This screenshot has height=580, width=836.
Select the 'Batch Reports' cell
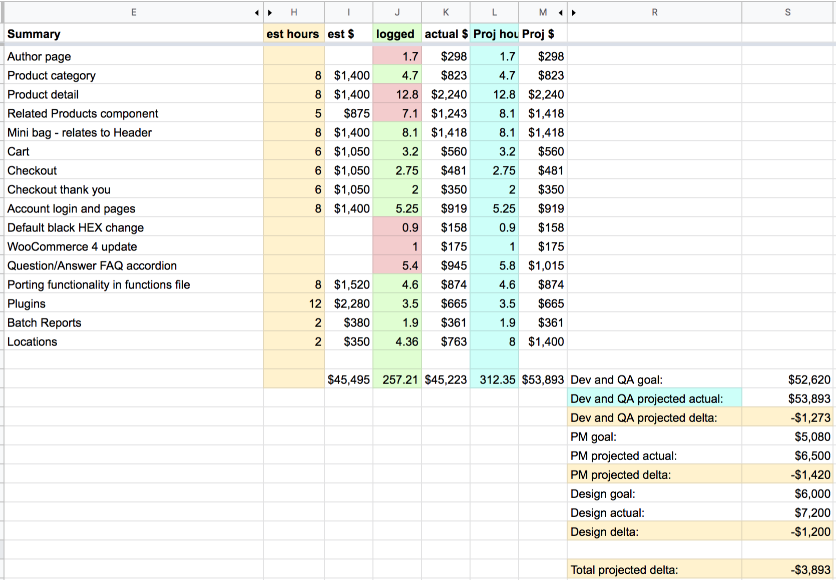[x=134, y=322]
